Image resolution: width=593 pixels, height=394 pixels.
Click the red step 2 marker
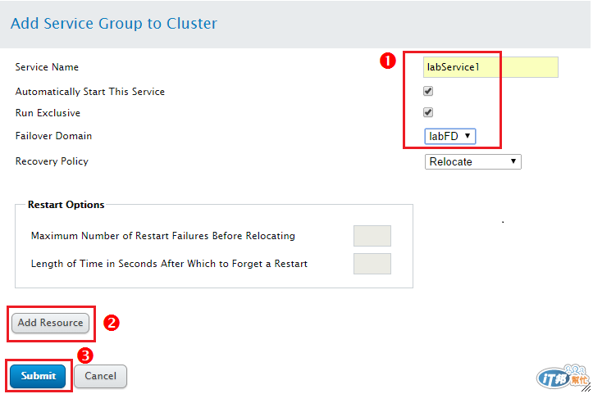[x=112, y=323]
